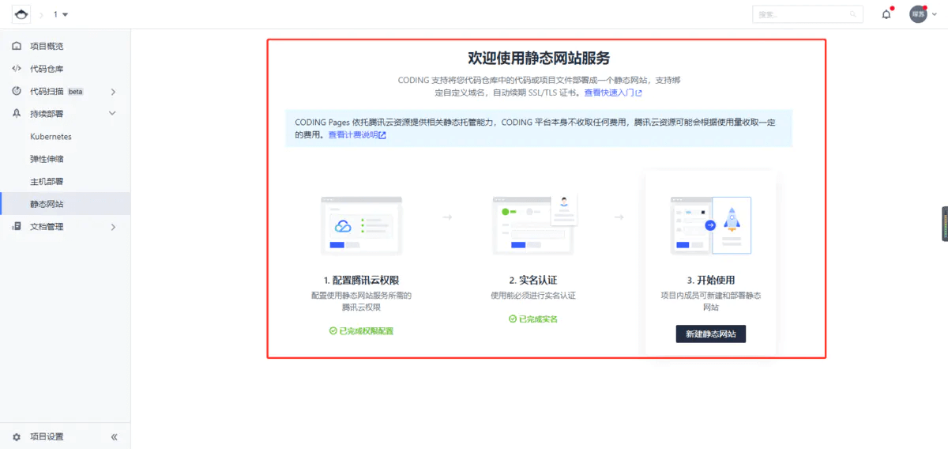Click the 已完成权限配置 status
This screenshot has height=449, width=948.
[361, 331]
